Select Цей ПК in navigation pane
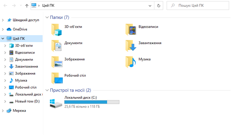This screenshot has width=232, height=135. pyautogui.click(x=21, y=39)
